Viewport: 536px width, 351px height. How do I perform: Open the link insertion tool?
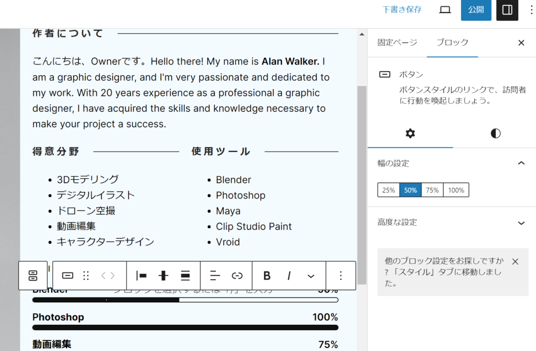point(237,276)
